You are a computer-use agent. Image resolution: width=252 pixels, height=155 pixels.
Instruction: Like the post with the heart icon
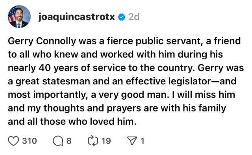pyautogui.click(x=13, y=141)
